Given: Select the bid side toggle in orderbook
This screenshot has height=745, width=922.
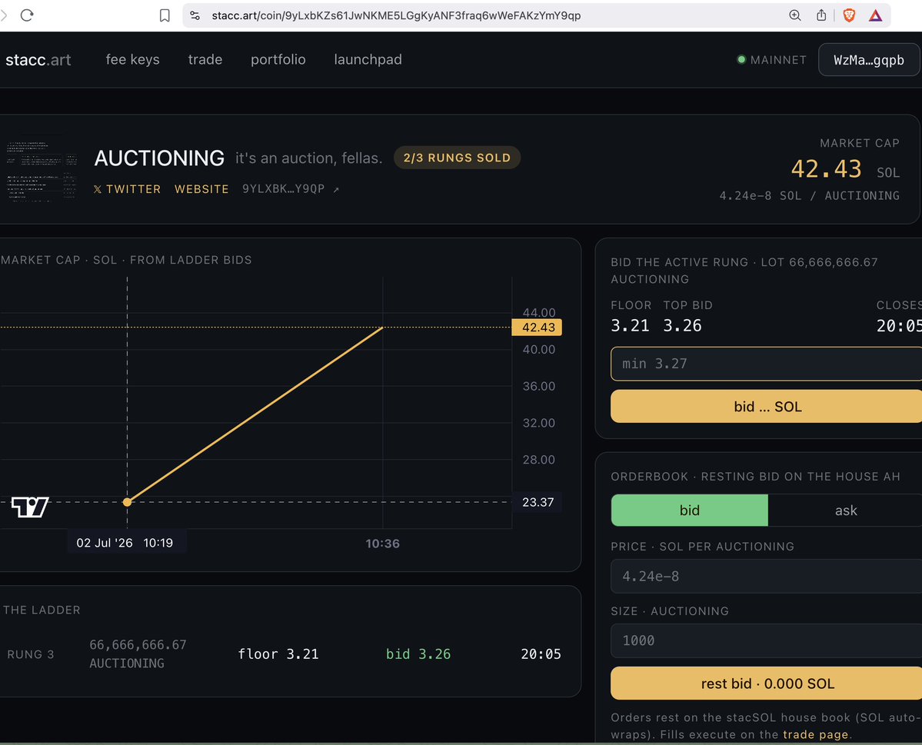Looking at the screenshot, I should click(689, 511).
